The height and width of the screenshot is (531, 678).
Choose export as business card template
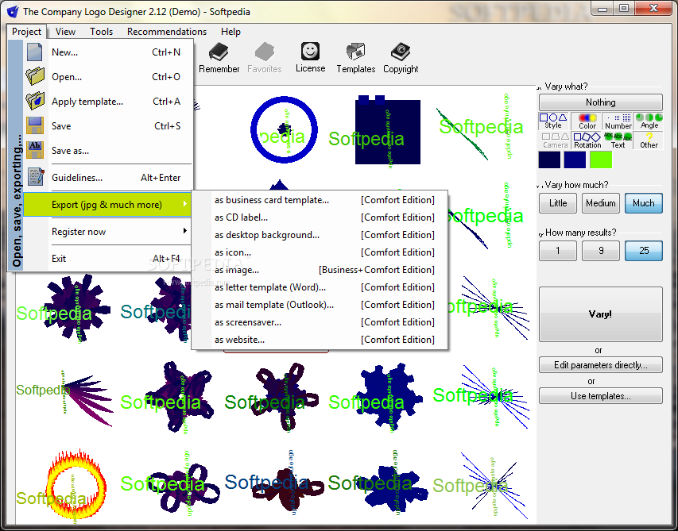click(320, 200)
